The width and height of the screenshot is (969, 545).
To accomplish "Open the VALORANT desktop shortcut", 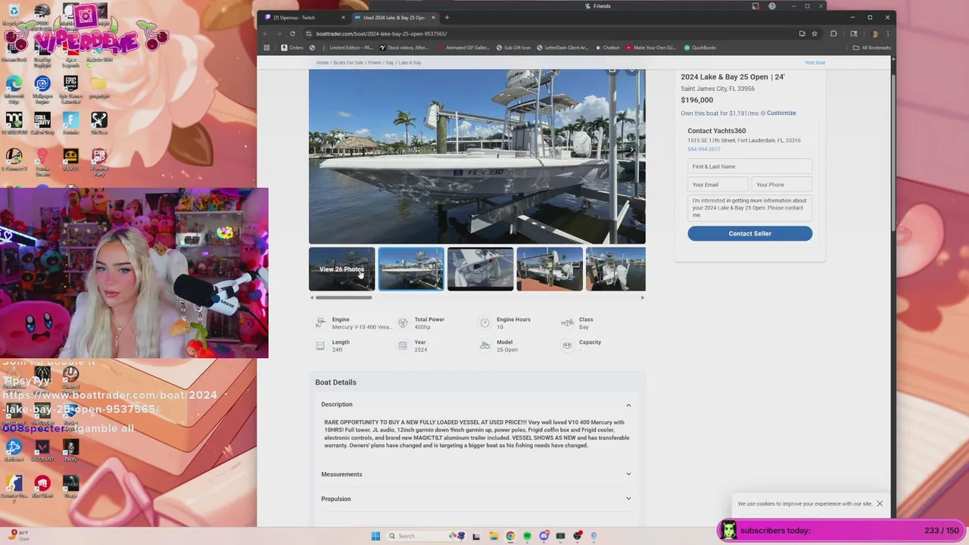I will click(x=42, y=450).
